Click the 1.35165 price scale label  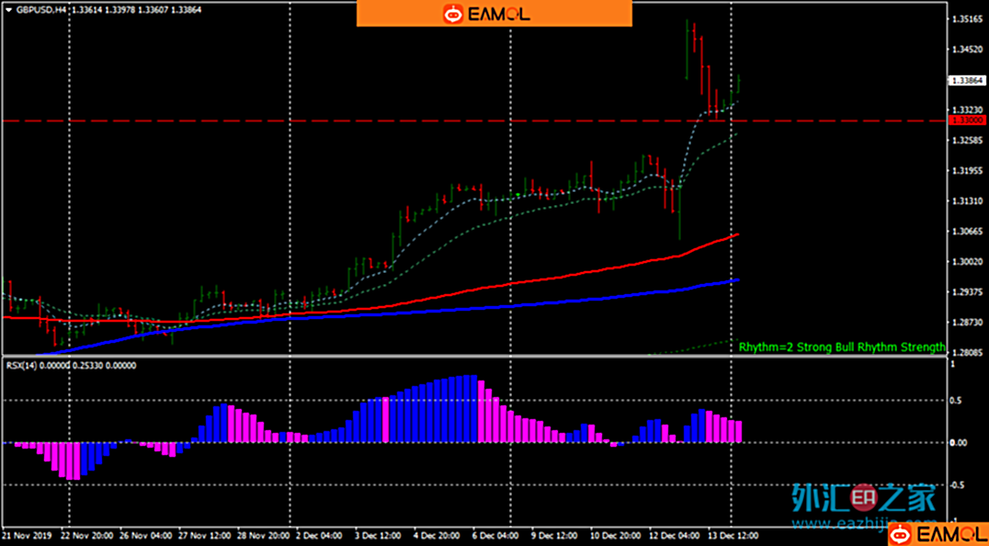click(965, 18)
